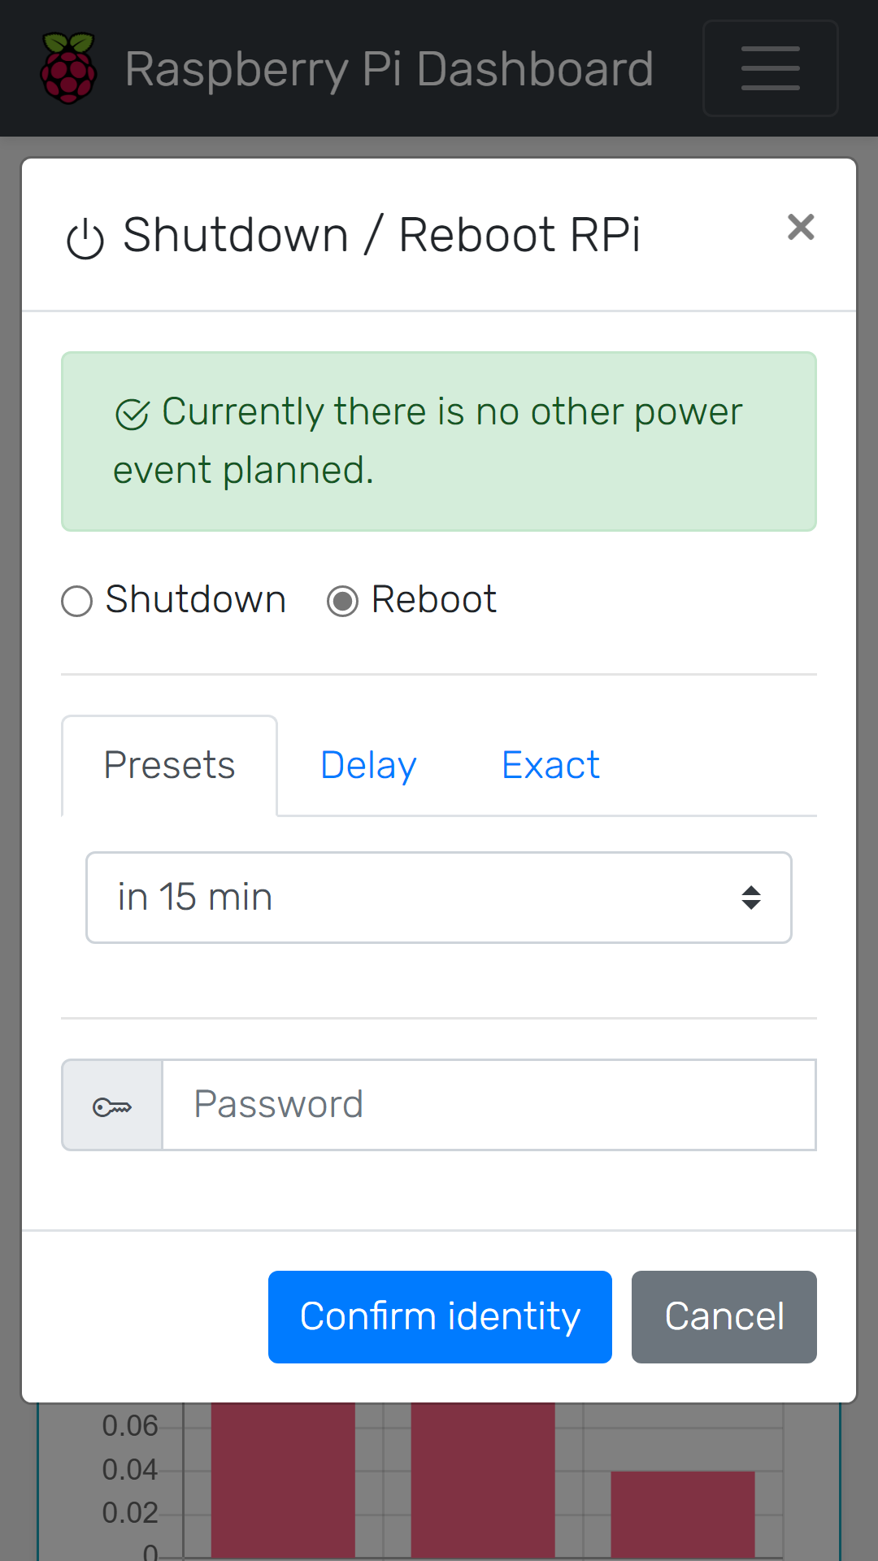Click the power icon in dialog title
This screenshot has height=1561, width=878.
85,239
